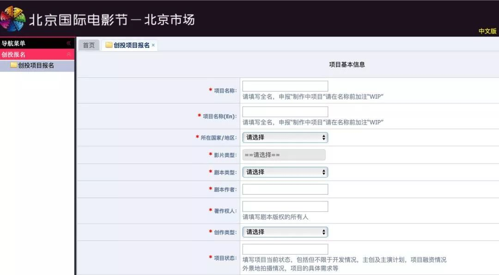Collapse the 创投报名 section arrow

(x=68, y=54)
